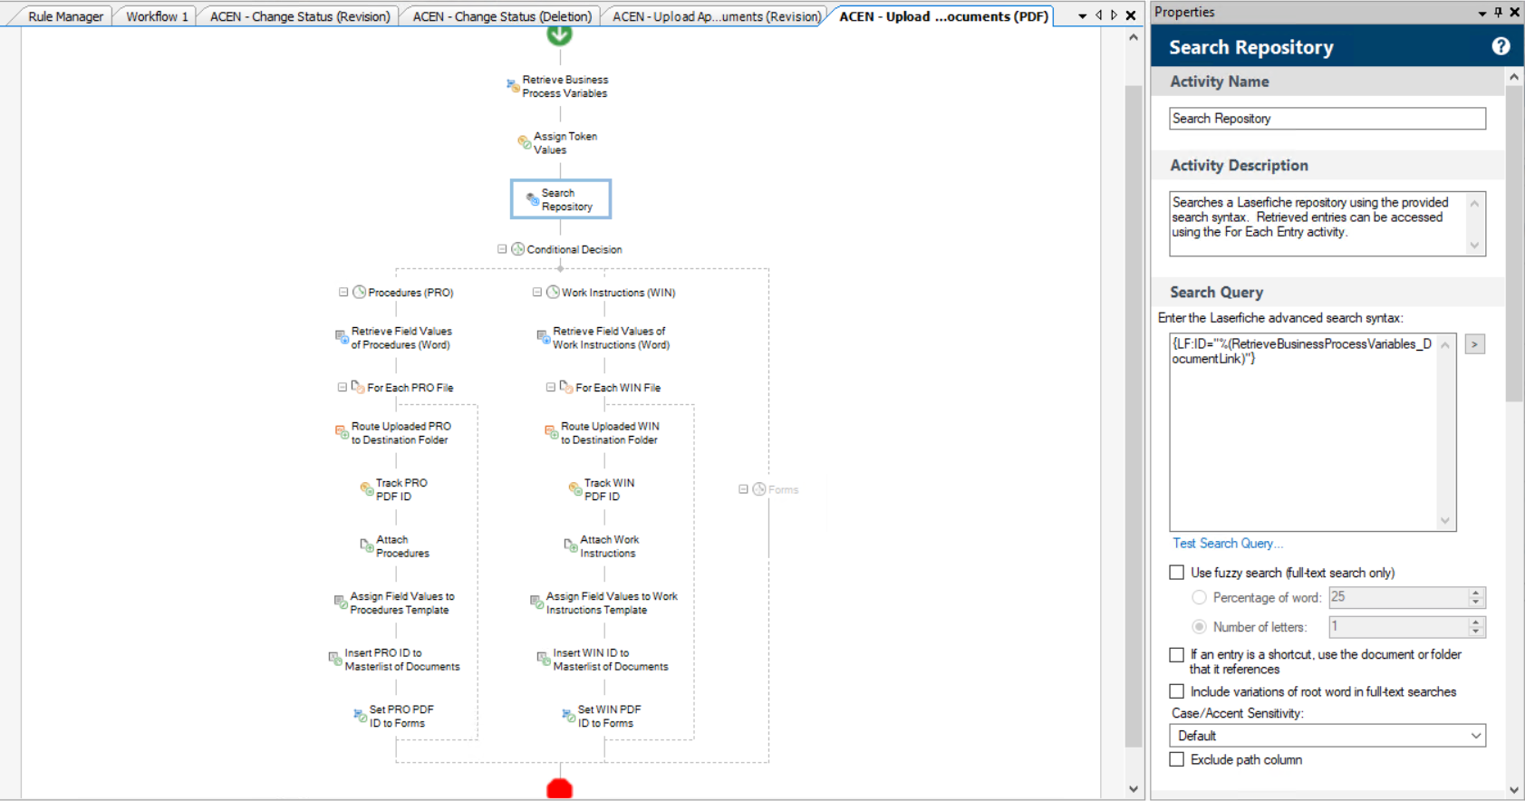Click the Search Repository activity icon

[x=533, y=199]
